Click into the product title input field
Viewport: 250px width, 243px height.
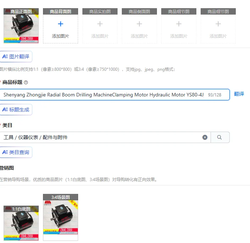(114, 95)
